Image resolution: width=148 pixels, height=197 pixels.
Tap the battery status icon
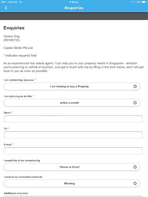coord(145,2)
